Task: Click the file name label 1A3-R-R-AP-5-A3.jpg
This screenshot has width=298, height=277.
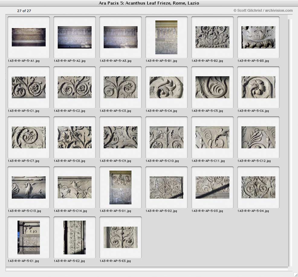Action: tap(115, 61)
